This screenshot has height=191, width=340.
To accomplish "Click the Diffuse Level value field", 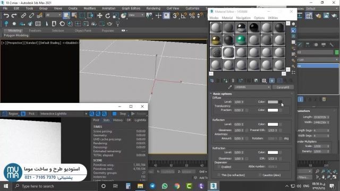I will pos(238,102).
